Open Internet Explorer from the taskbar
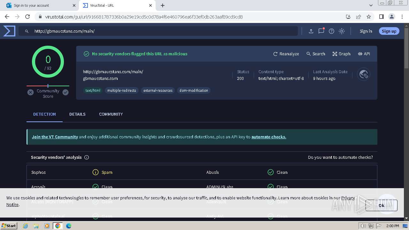 click(26, 226)
